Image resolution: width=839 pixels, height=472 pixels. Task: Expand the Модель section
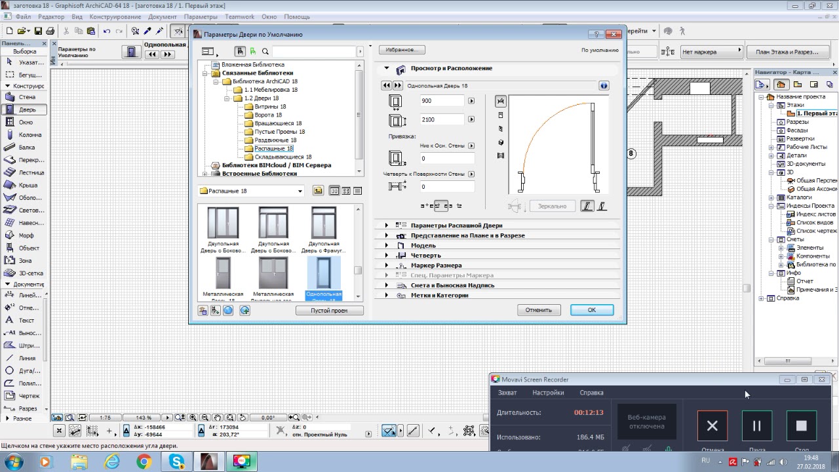tap(386, 245)
